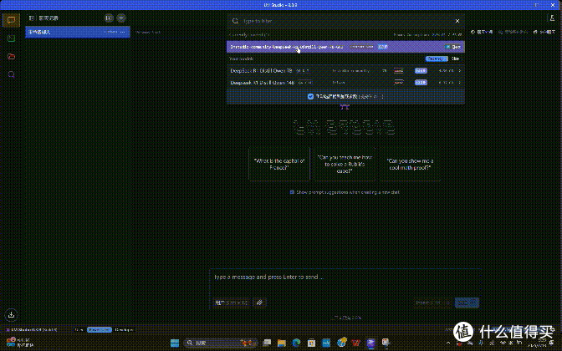Choose the Rubik's cube prompt suggestion
The width and height of the screenshot is (562, 351).
pos(345,164)
